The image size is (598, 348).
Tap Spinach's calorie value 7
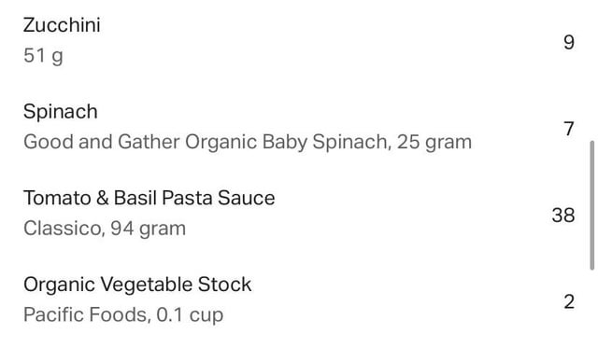(x=569, y=129)
